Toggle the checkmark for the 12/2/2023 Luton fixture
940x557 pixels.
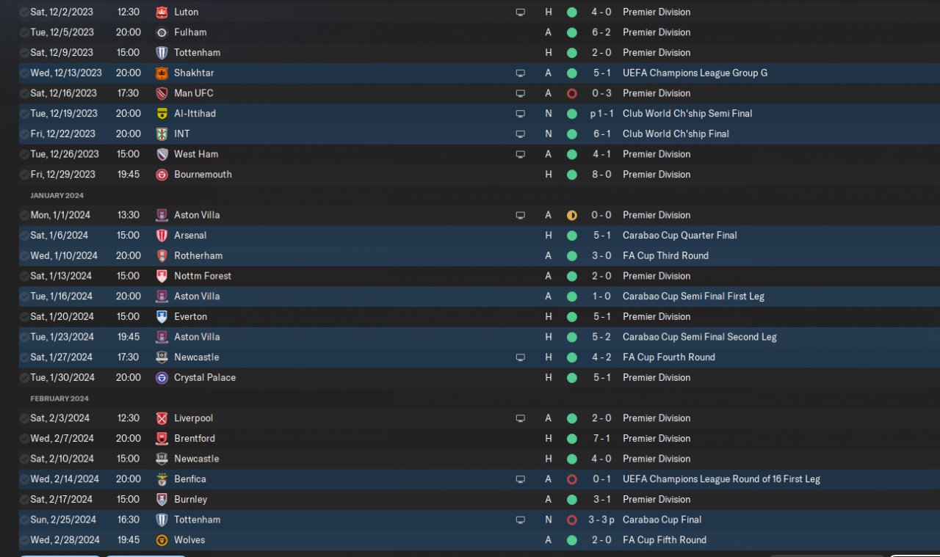24,12
